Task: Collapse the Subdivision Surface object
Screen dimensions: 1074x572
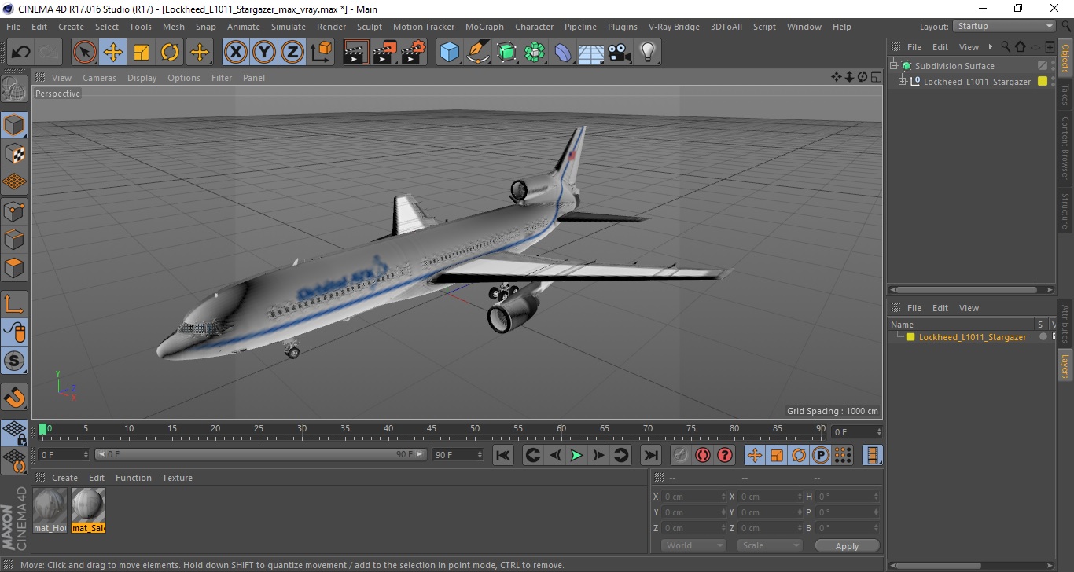Action: (894, 66)
